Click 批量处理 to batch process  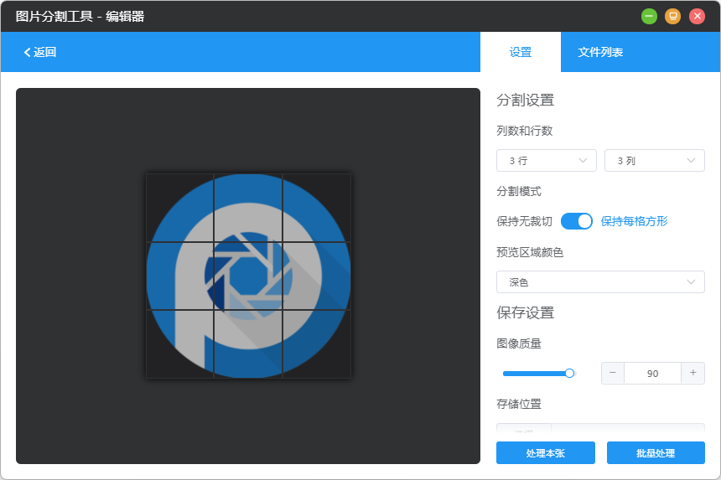pyautogui.click(x=656, y=453)
